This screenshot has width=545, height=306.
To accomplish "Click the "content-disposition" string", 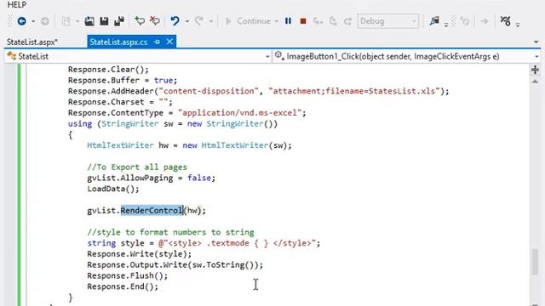I will 209,91.
